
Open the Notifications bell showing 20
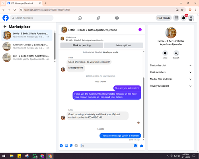183,18
